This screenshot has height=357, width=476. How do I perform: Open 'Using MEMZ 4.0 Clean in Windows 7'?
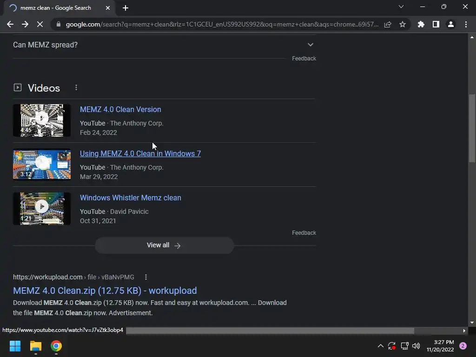click(x=140, y=153)
